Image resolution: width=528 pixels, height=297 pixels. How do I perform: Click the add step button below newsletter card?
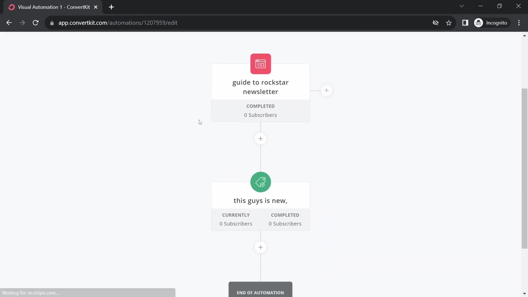pyautogui.click(x=260, y=139)
